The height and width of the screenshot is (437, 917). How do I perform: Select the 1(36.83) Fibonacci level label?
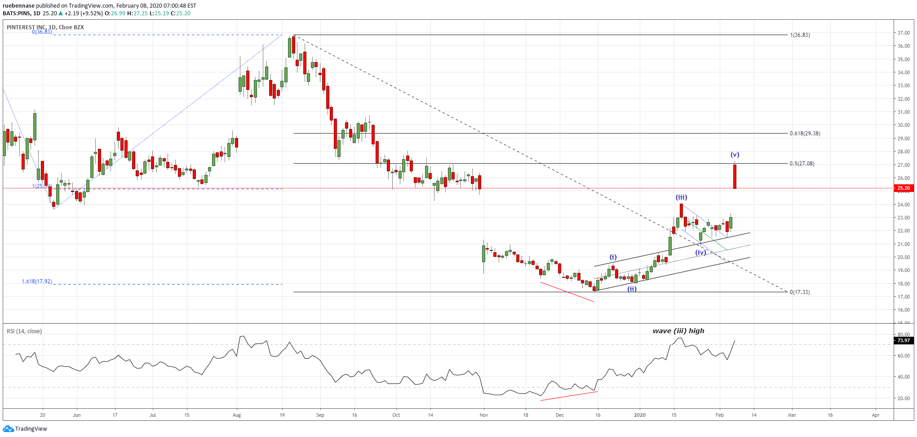click(800, 35)
